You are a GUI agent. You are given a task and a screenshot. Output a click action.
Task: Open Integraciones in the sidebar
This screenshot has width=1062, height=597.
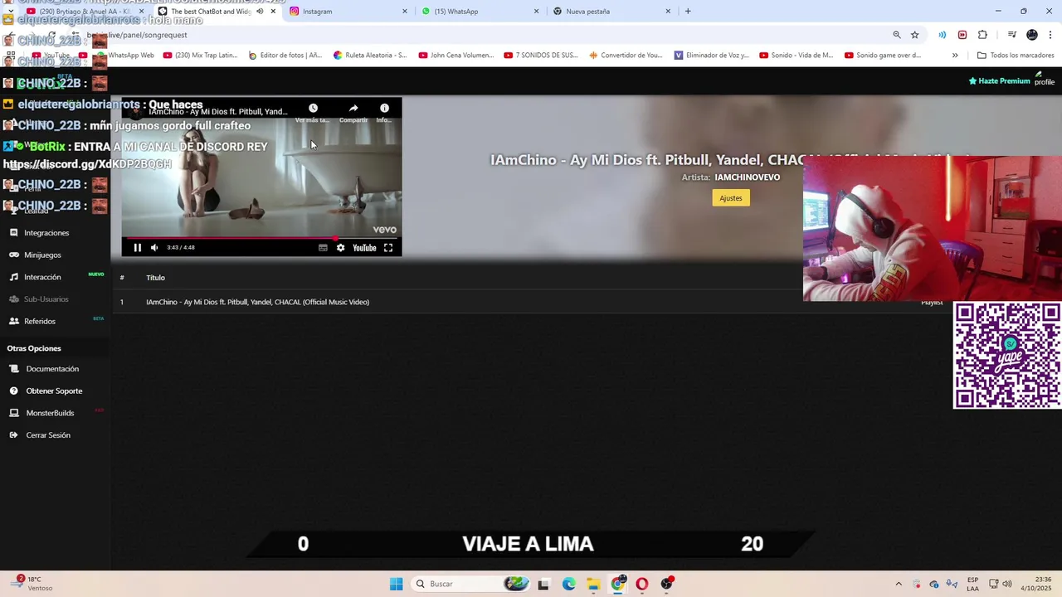pos(46,233)
